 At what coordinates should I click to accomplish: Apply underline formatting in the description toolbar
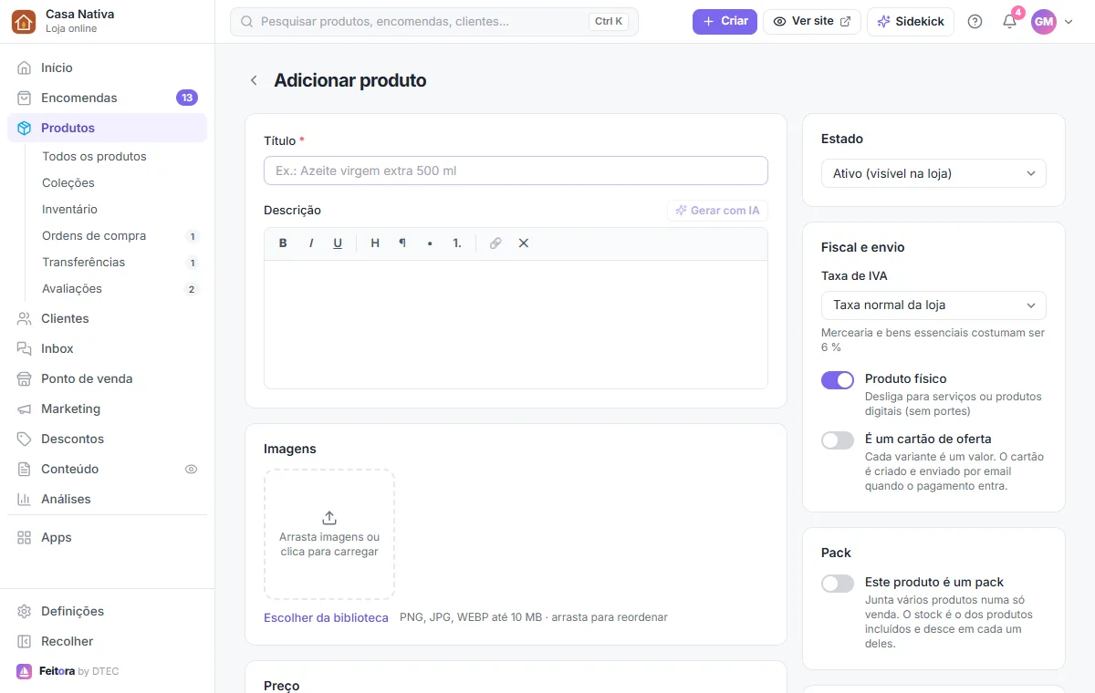338,243
